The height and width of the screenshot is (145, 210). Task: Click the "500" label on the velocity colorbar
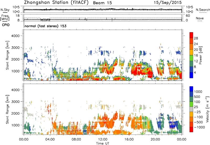(x=197, y=97)
